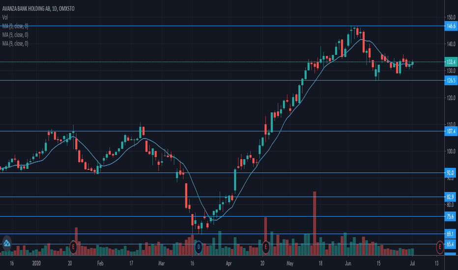This screenshot has height=270, width=458.
Task: Click the 120.0 axis value
Action: pyautogui.click(x=451, y=98)
